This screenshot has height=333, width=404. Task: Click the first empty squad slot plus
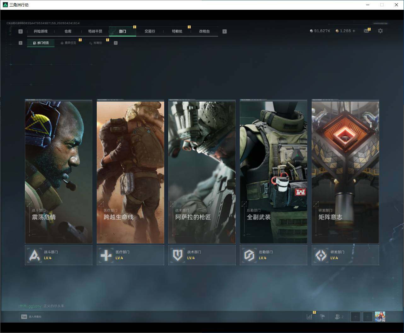[x=355, y=317]
